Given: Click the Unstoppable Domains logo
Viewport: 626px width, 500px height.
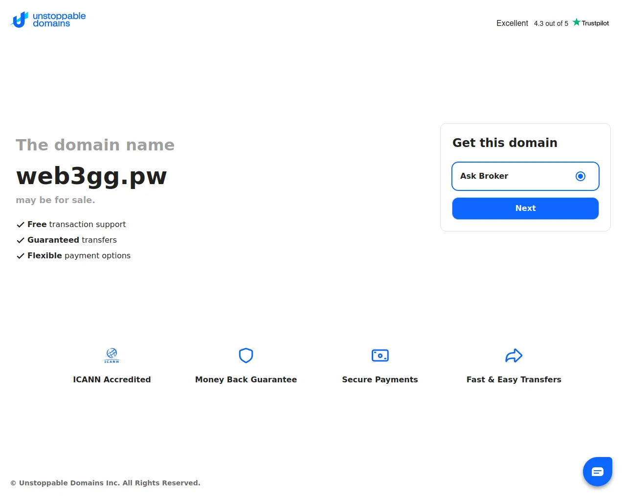Looking at the screenshot, I should tap(48, 20).
